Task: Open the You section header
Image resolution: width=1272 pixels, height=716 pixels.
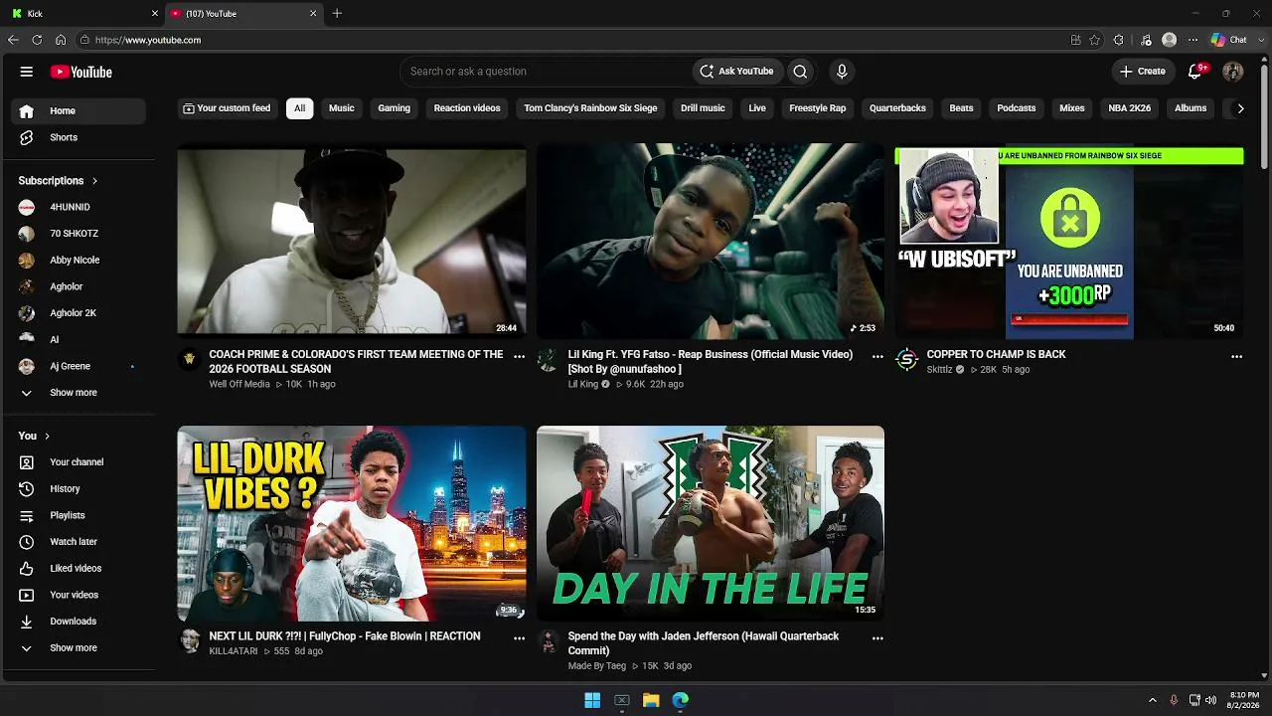Action: pyautogui.click(x=34, y=436)
